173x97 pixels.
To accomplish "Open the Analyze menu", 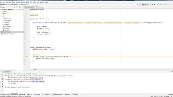I will click(x=18, y=2).
